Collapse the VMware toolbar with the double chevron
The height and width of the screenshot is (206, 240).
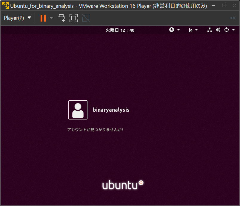point(233,18)
